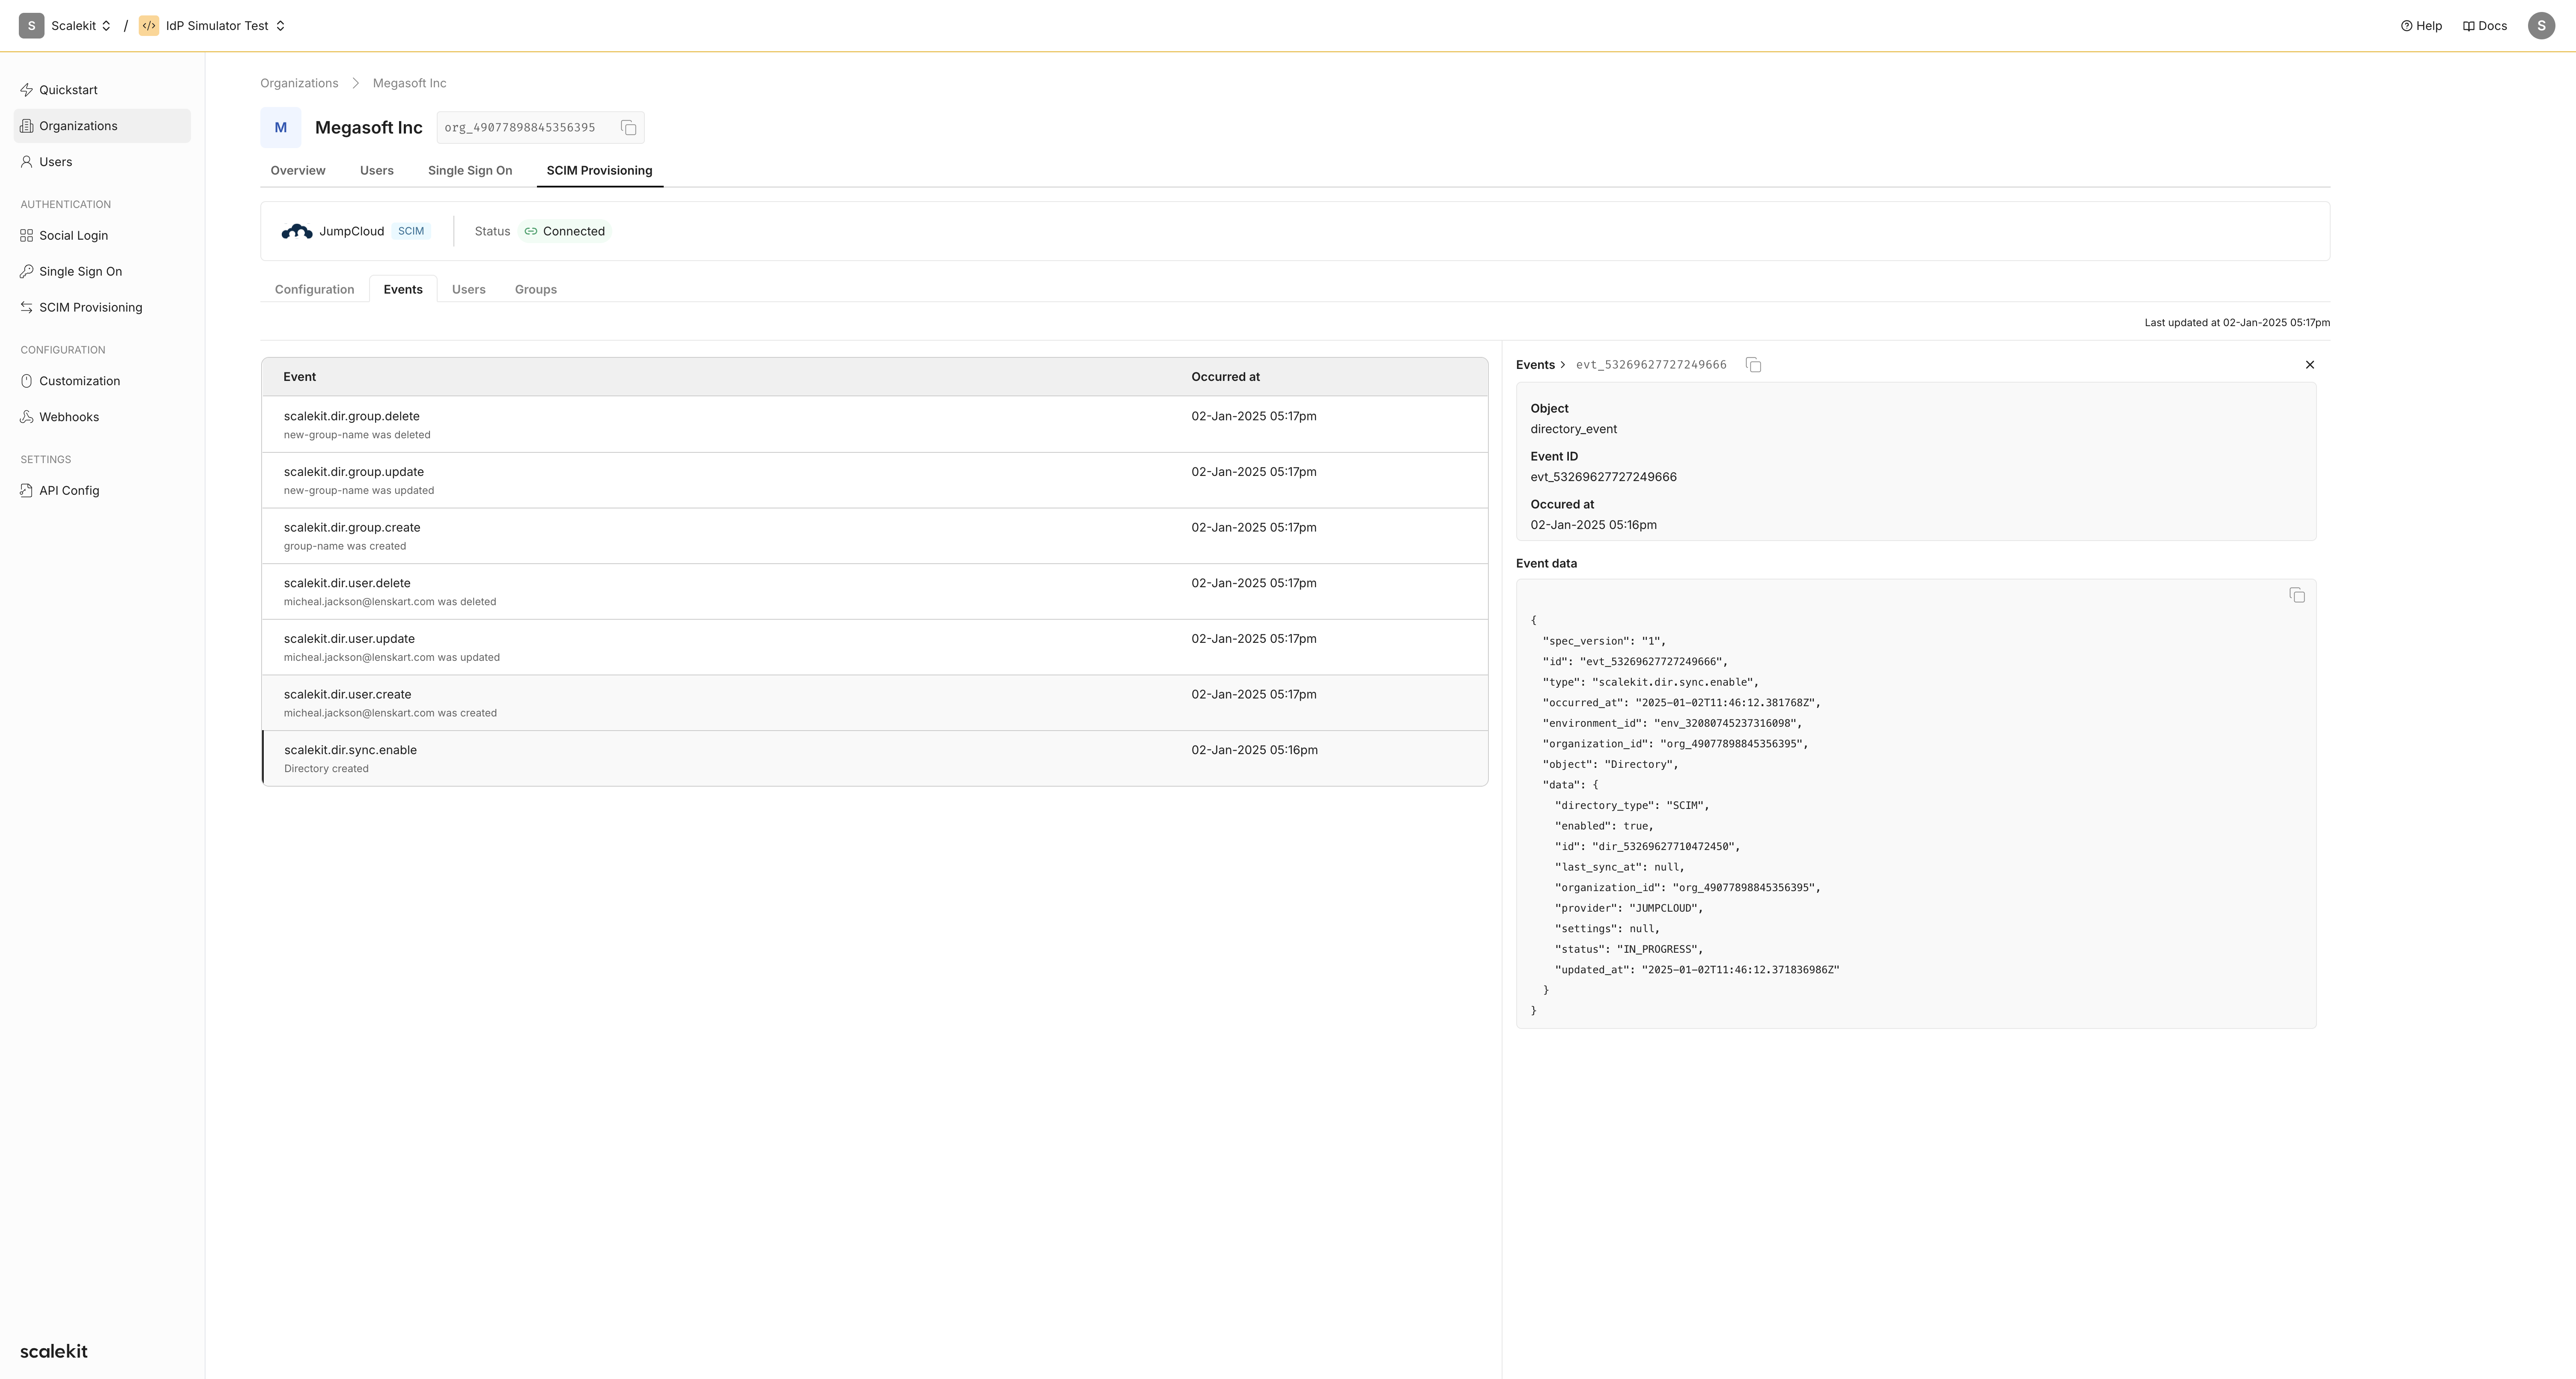Image resolution: width=2576 pixels, height=1379 pixels.
Task: Click the Connected status link icon
Action: pos(531,232)
